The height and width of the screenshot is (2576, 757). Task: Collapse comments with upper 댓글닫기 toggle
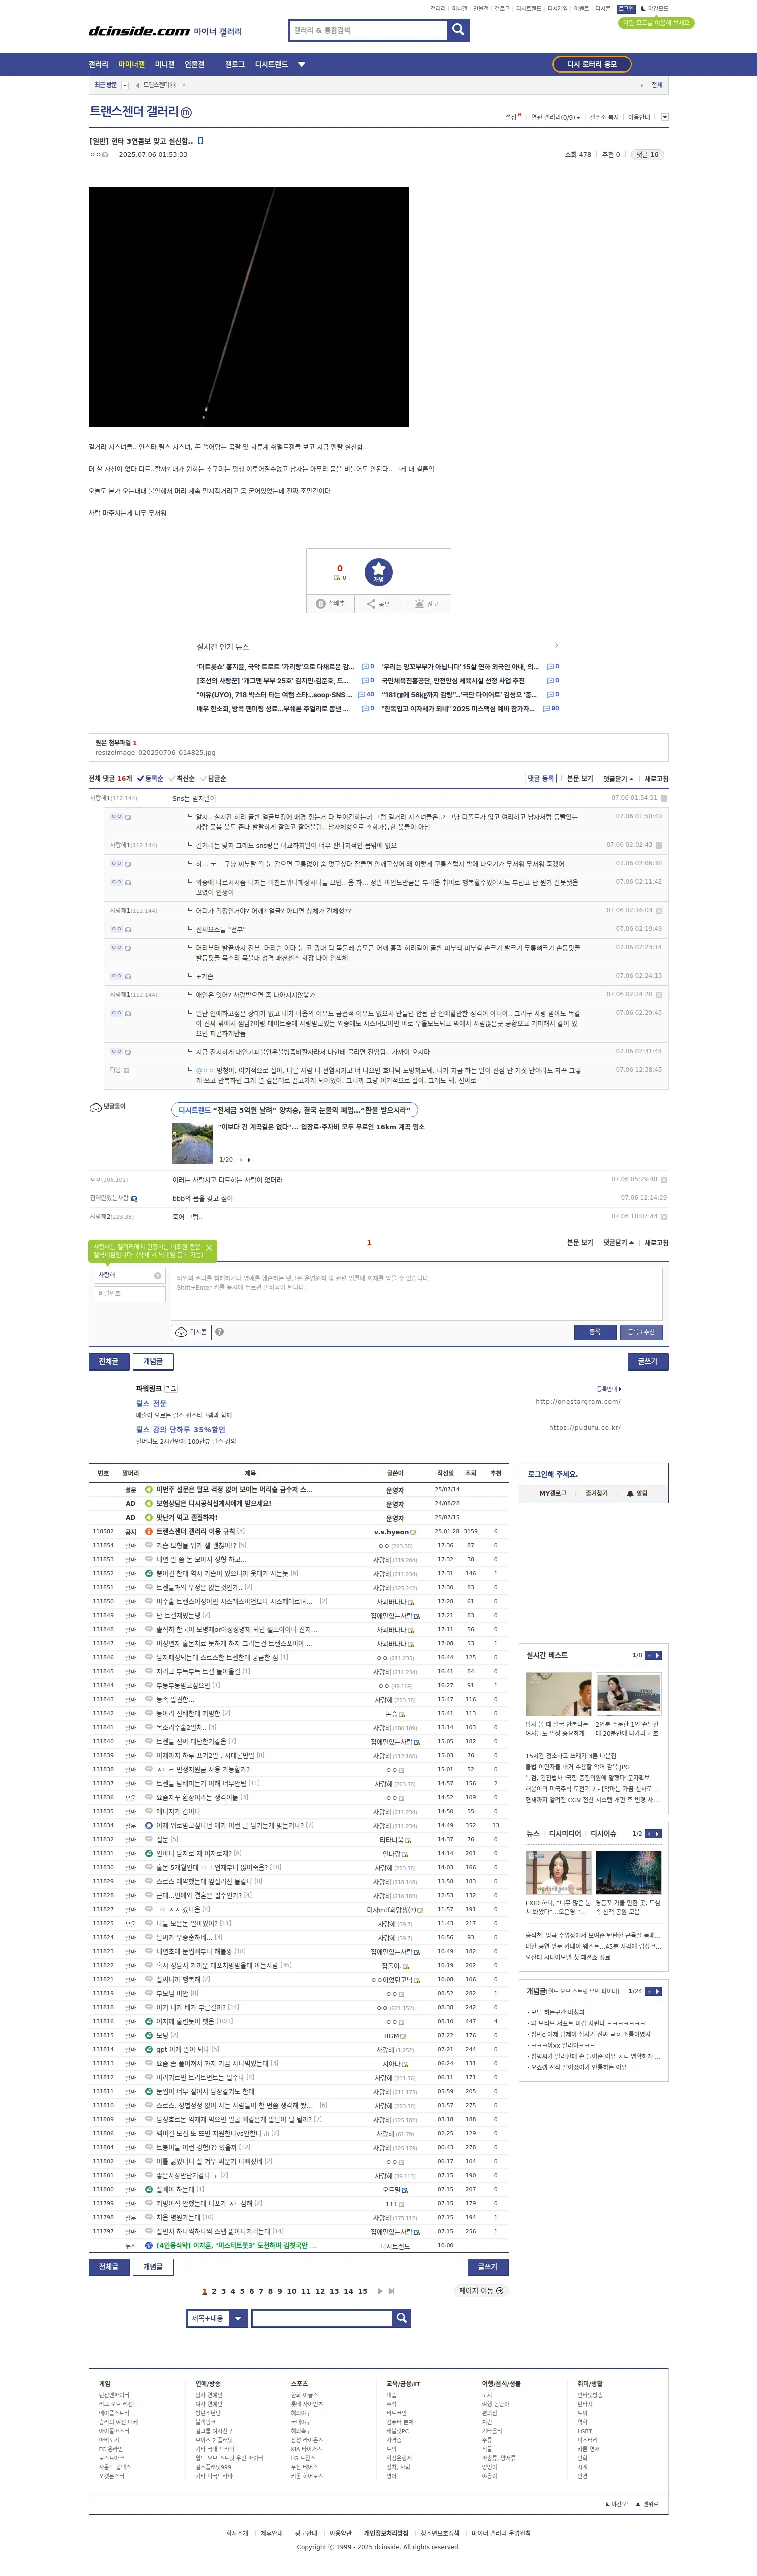point(617,779)
